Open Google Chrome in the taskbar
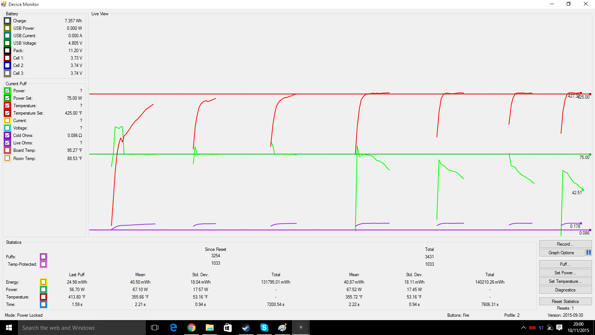Viewport: 595px width, 335px height. (192, 328)
